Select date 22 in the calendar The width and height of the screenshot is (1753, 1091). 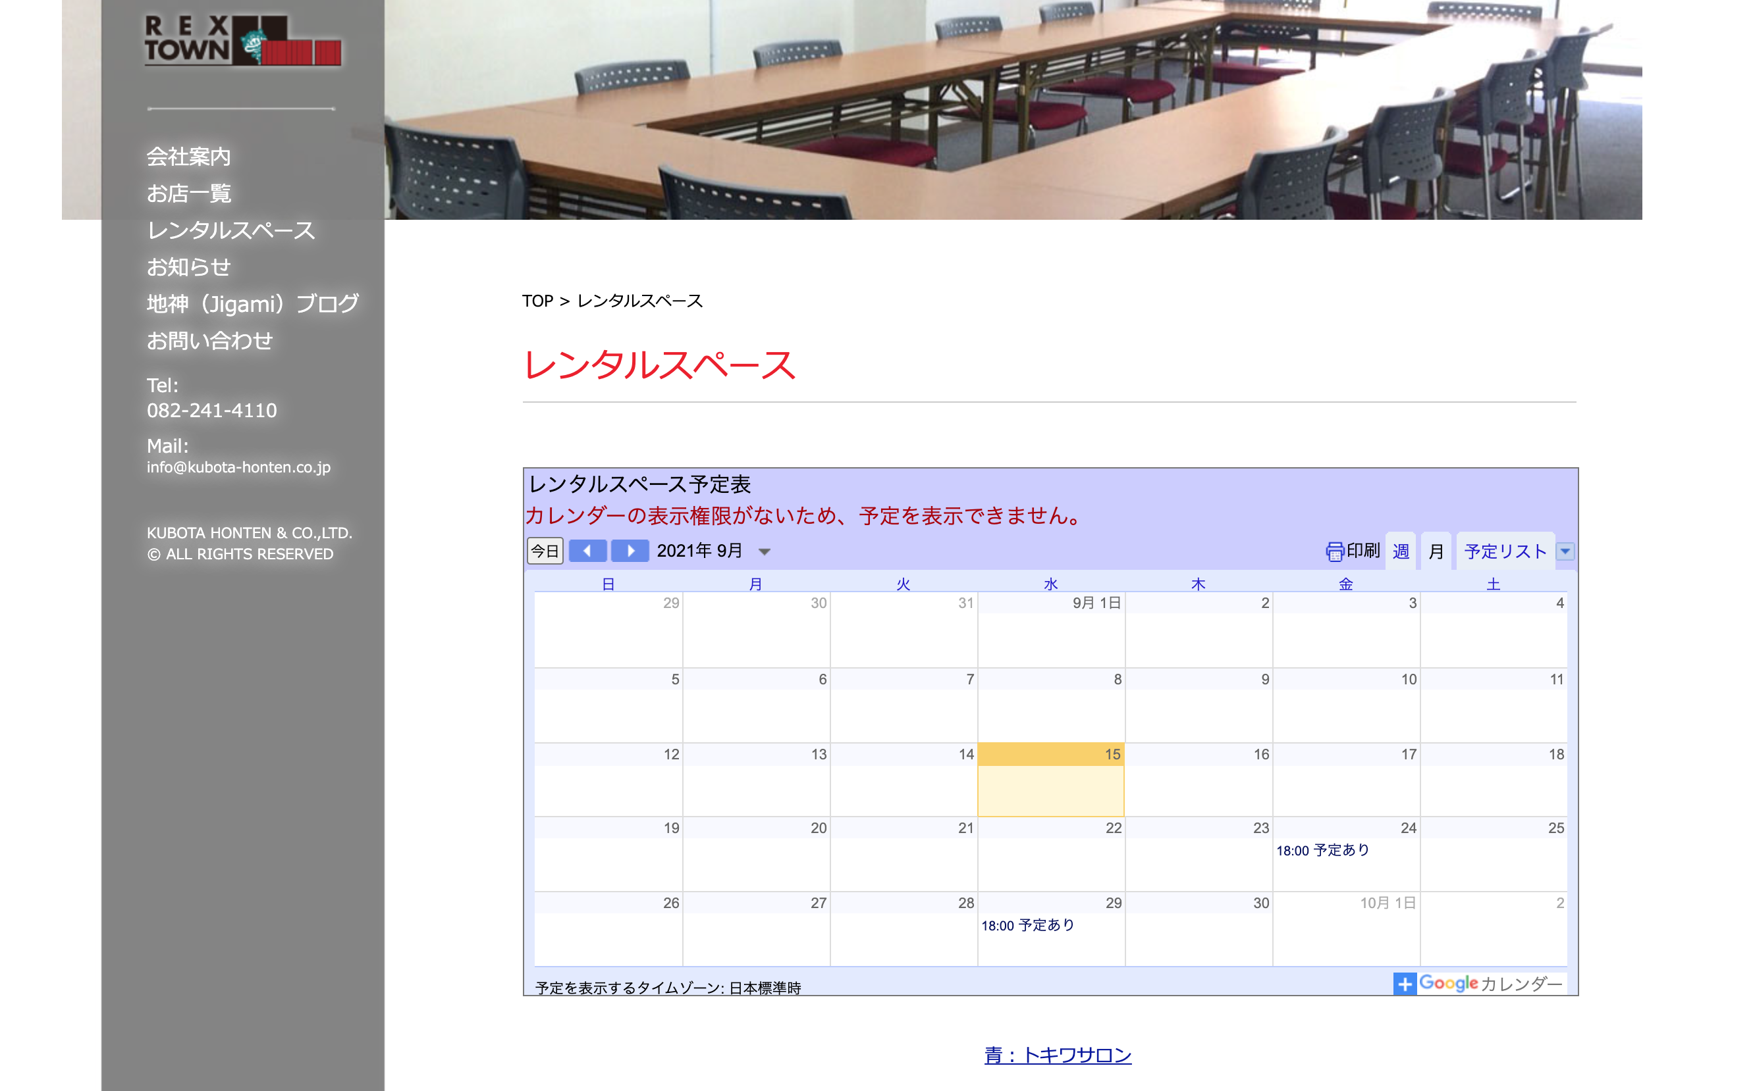[x=1114, y=828]
